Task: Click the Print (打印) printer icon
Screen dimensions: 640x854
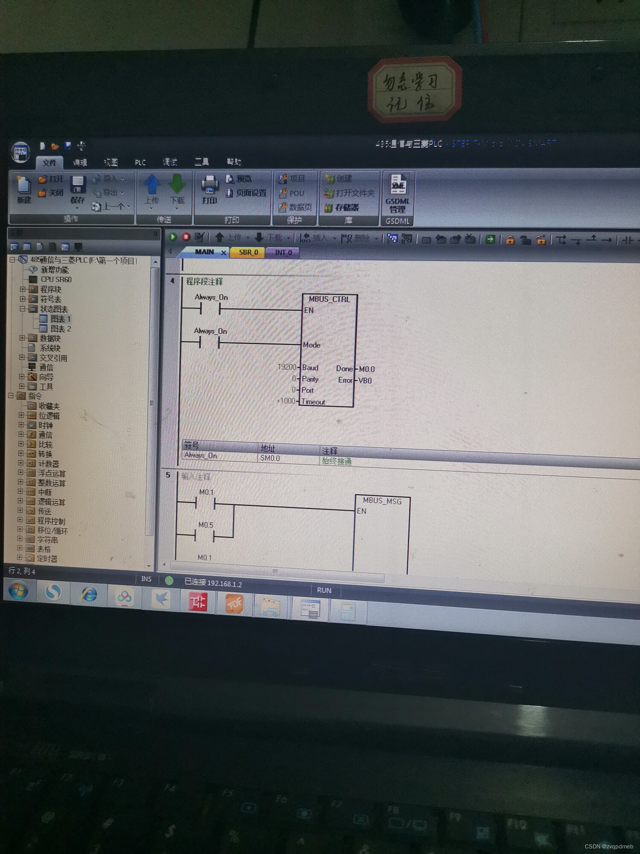Action: 209,184
